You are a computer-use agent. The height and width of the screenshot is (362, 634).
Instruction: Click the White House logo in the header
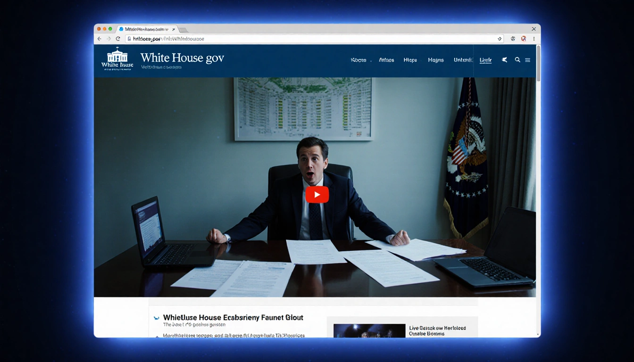(x=117, y=59)
